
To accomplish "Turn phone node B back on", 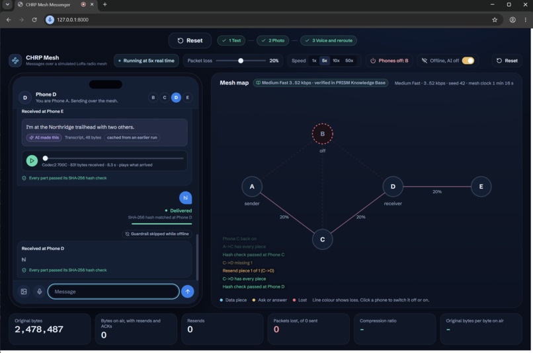I will click(x=322, y=133).
